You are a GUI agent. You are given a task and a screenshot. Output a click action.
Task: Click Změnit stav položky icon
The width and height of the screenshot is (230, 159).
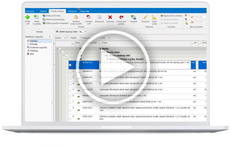point(121,17)
